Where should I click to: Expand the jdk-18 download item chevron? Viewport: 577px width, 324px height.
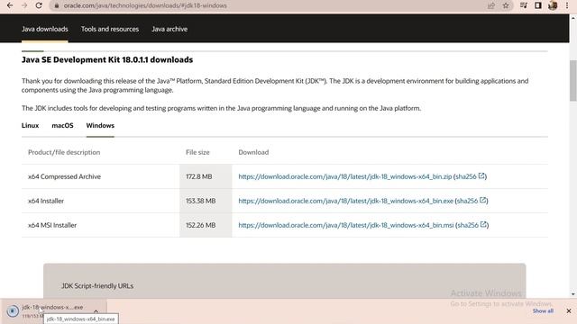point(96,311)
